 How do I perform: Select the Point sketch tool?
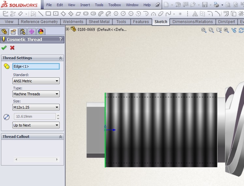pyautogui.click(x=180, y=14)
